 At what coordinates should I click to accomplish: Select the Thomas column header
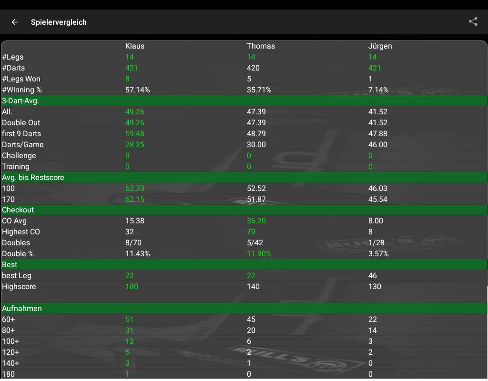(261, 46)
